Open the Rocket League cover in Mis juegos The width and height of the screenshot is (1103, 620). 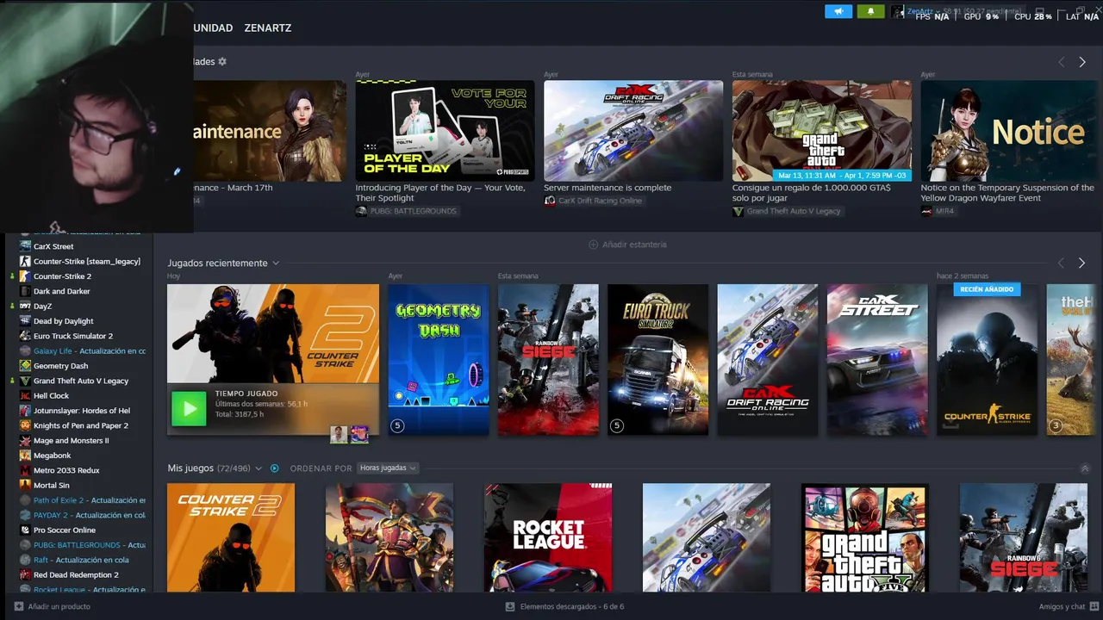(x=548, y=537)
